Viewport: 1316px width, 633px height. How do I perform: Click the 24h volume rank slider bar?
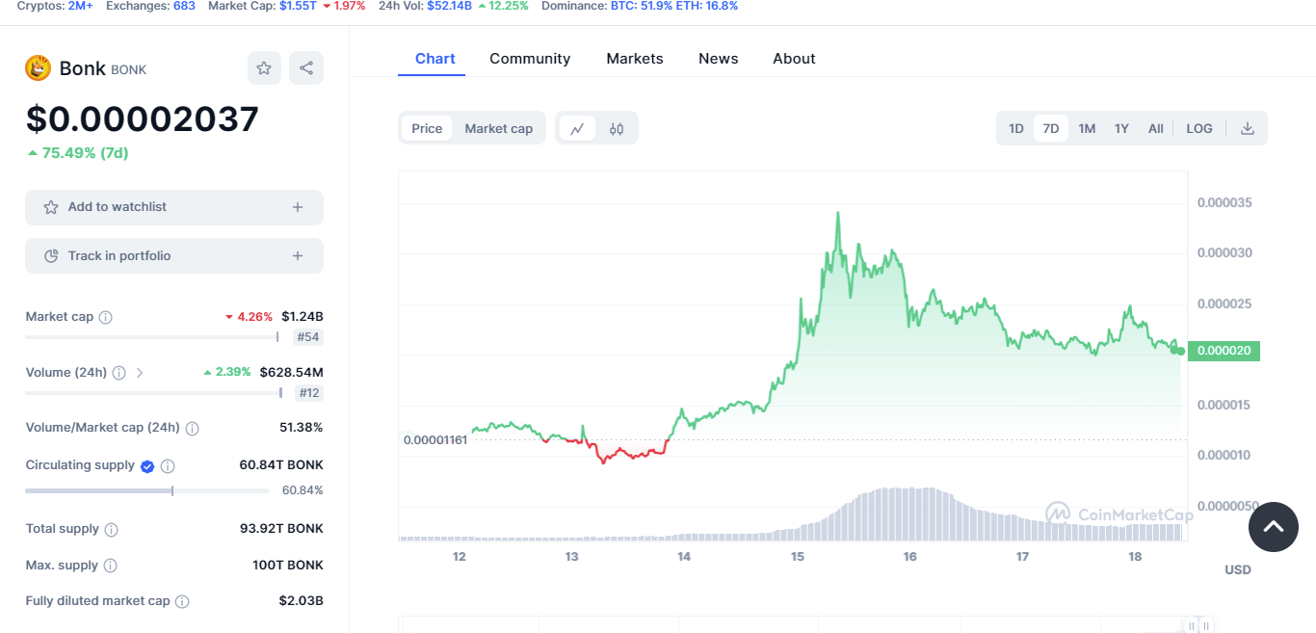[x=154, y=393]
